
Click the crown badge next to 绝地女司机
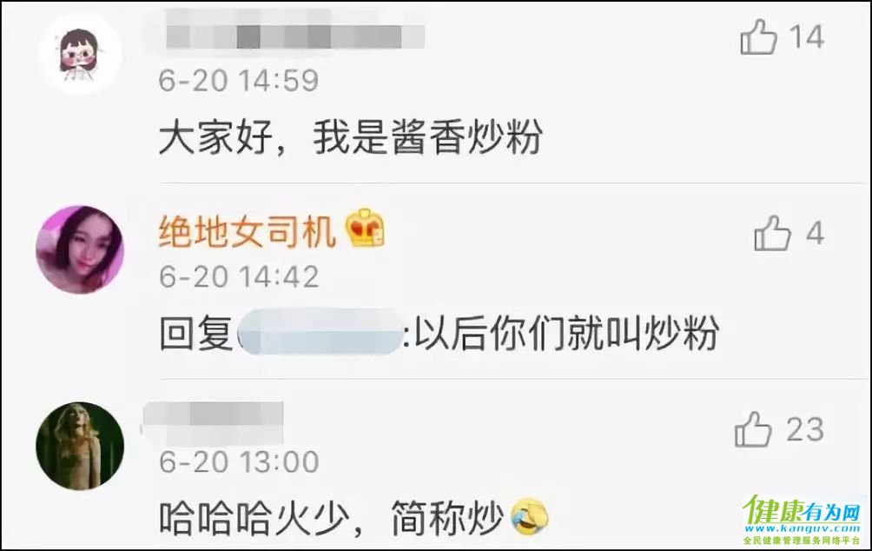[366, 229]
